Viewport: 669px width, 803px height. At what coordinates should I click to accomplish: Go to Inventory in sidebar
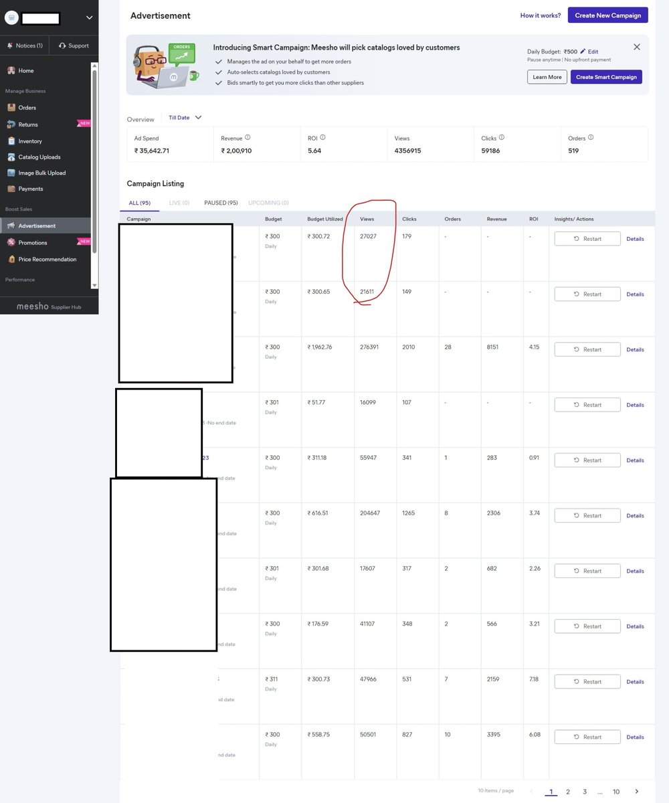pyautogui.click(x=29, y=141)
